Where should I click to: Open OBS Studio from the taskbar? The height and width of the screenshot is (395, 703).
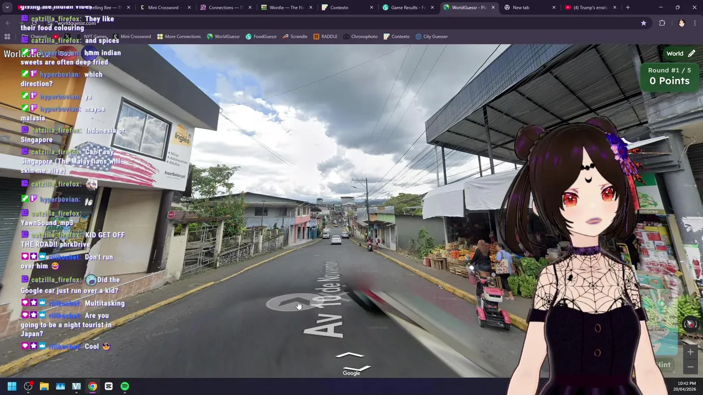pyautogui.click(x=28, y=386)
